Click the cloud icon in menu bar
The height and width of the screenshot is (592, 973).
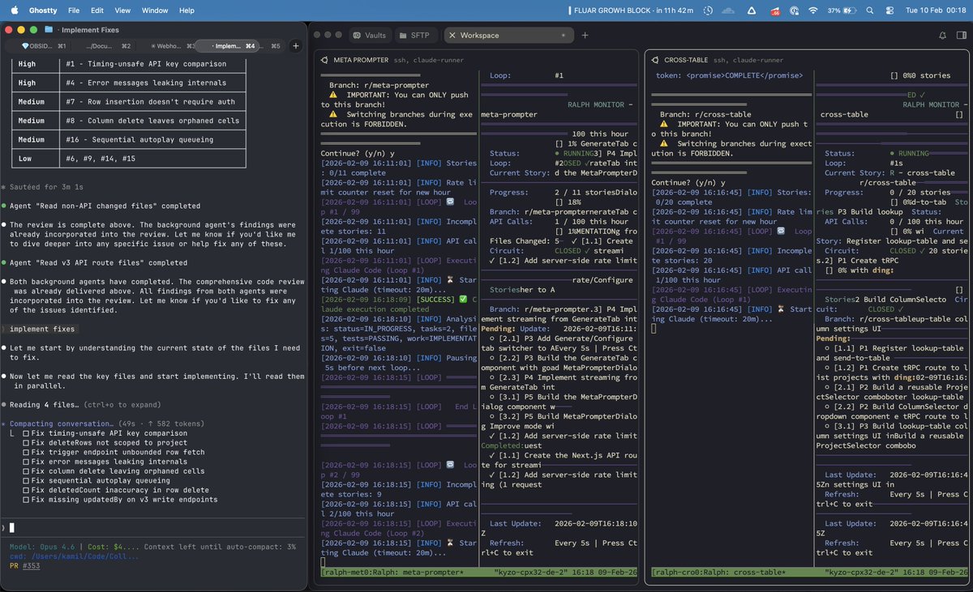[x=727, y=11]
